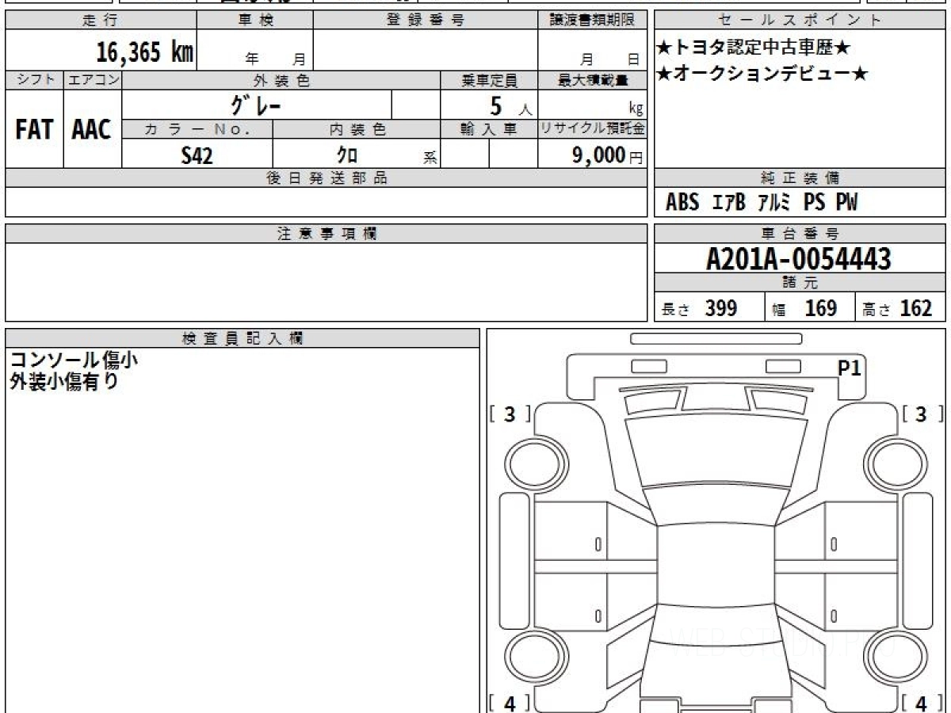Select the 諸元 header
951x713 pixels.
tap(800, 283)
